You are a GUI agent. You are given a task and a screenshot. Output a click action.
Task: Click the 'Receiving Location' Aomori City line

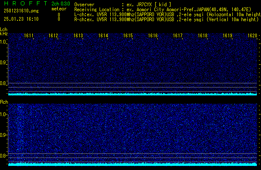[163, 10]
